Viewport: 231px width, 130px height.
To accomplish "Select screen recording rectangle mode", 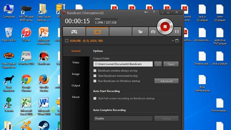I will (x=97, y=31).
